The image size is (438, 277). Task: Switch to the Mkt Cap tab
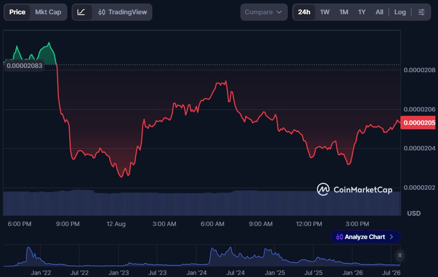[x=48, y=12]
